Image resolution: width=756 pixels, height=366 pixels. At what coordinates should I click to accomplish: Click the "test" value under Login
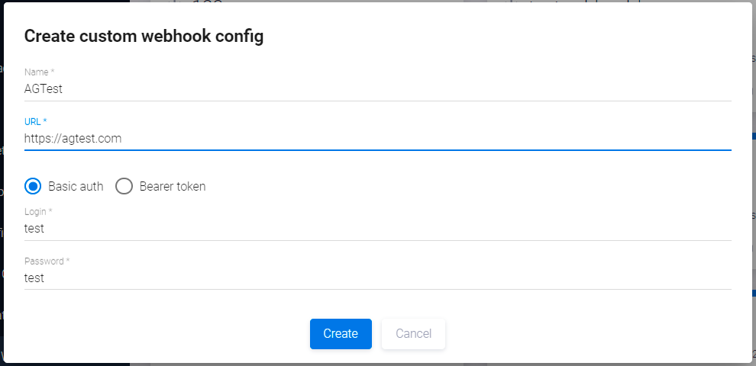(34, 228)
